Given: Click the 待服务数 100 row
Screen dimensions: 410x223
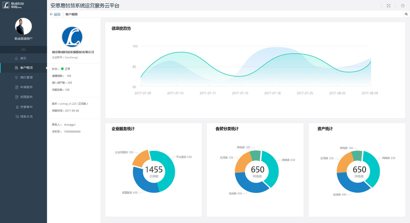Looking at the screenshot, I should click(x=61, y=90).
